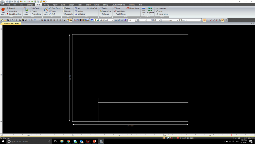255x144 pixels.
Task: Switch to the Modify ribbon tab
Action: 46,5
